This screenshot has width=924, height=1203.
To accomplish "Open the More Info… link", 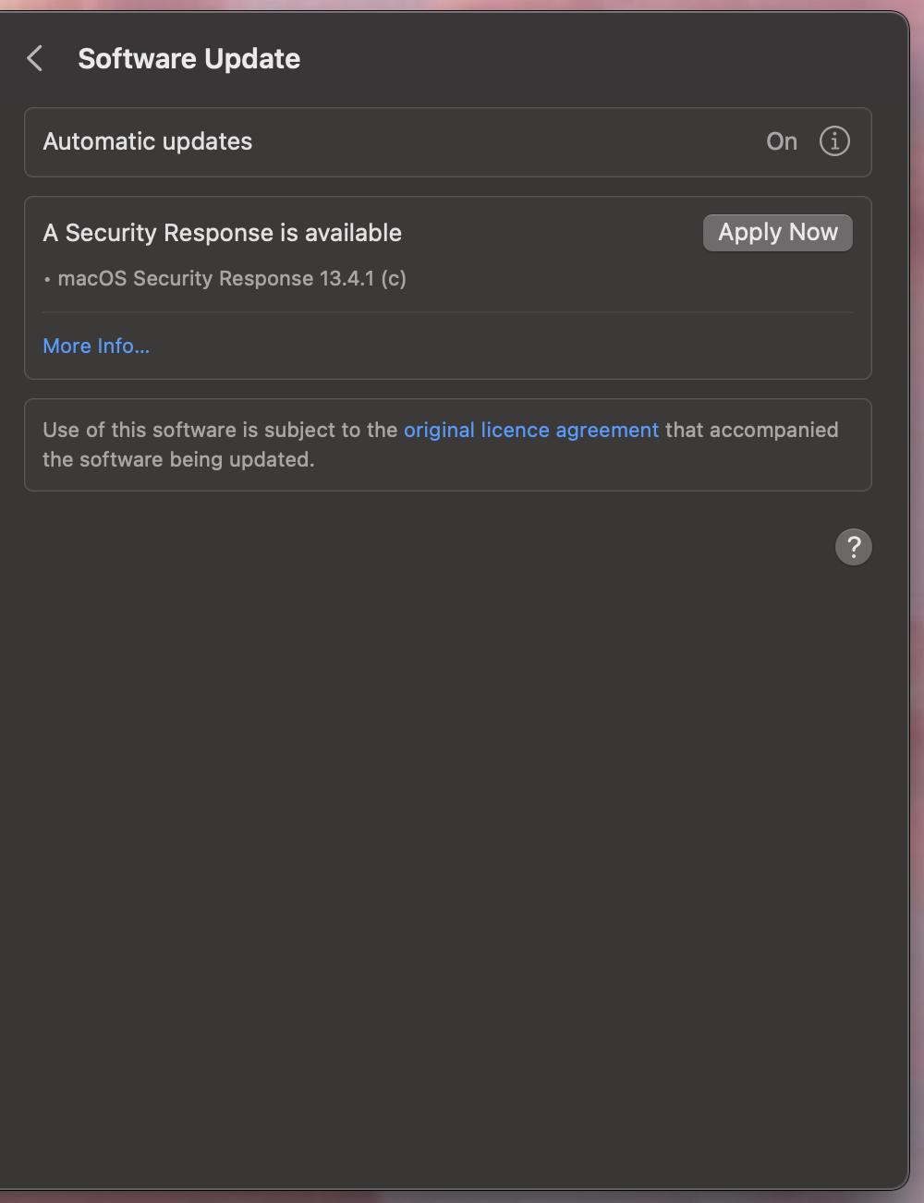I will pyautogui.click(x=96, y=346).
